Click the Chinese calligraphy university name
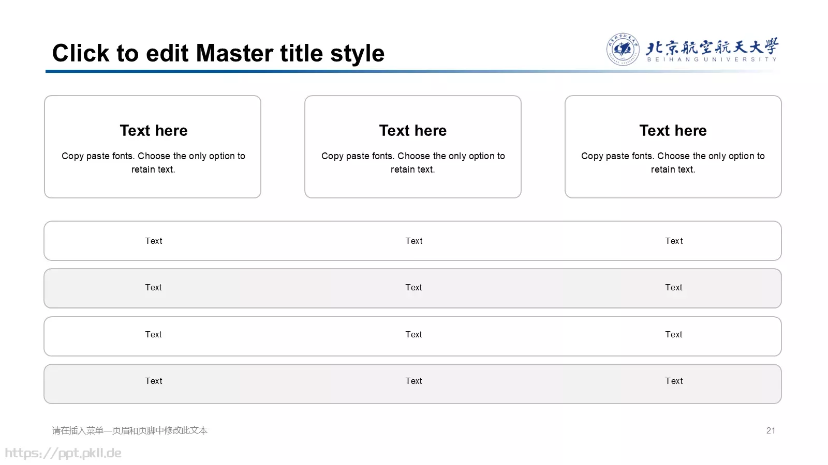828x465 pixels. (x=712, y=46)
